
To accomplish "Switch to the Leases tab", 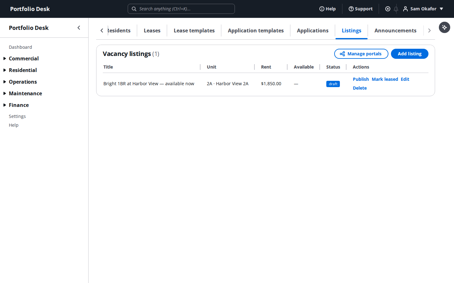I will [152, 31].
